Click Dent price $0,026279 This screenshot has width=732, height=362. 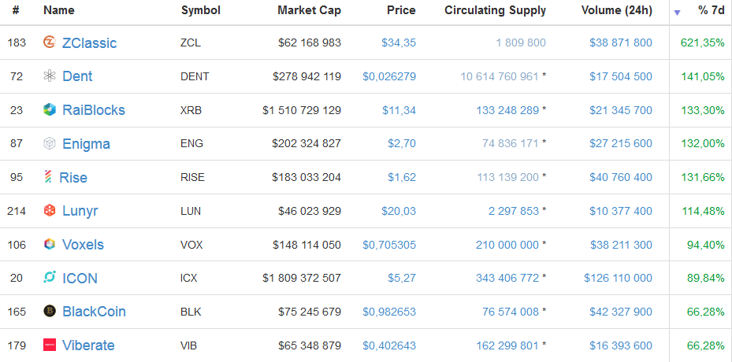pyautogui.click(x=389, y=76)
